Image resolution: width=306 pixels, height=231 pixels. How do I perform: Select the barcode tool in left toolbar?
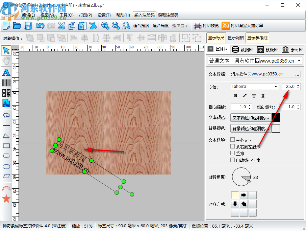(6, 83)
